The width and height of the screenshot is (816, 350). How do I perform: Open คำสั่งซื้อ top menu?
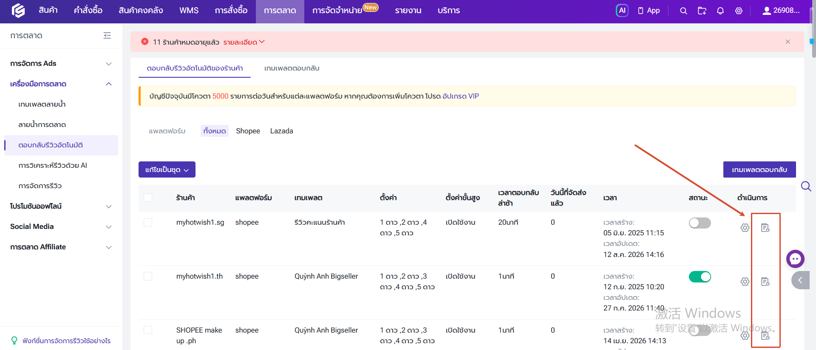[x=88, y=11]
